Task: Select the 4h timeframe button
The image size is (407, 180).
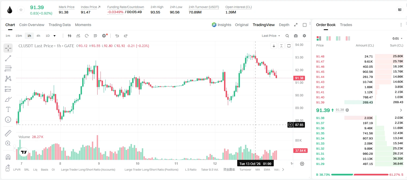Action: click(38, 36)
